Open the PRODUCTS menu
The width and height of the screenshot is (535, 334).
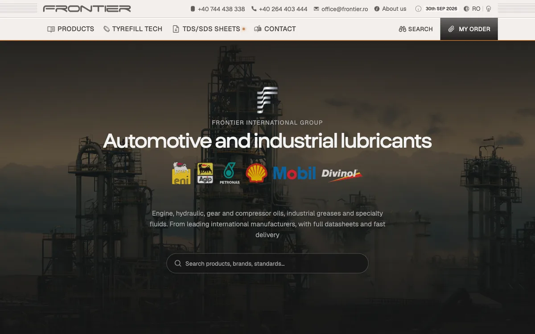(71, 29)
